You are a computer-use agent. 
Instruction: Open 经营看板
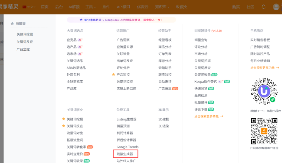[x=165, y=40]
